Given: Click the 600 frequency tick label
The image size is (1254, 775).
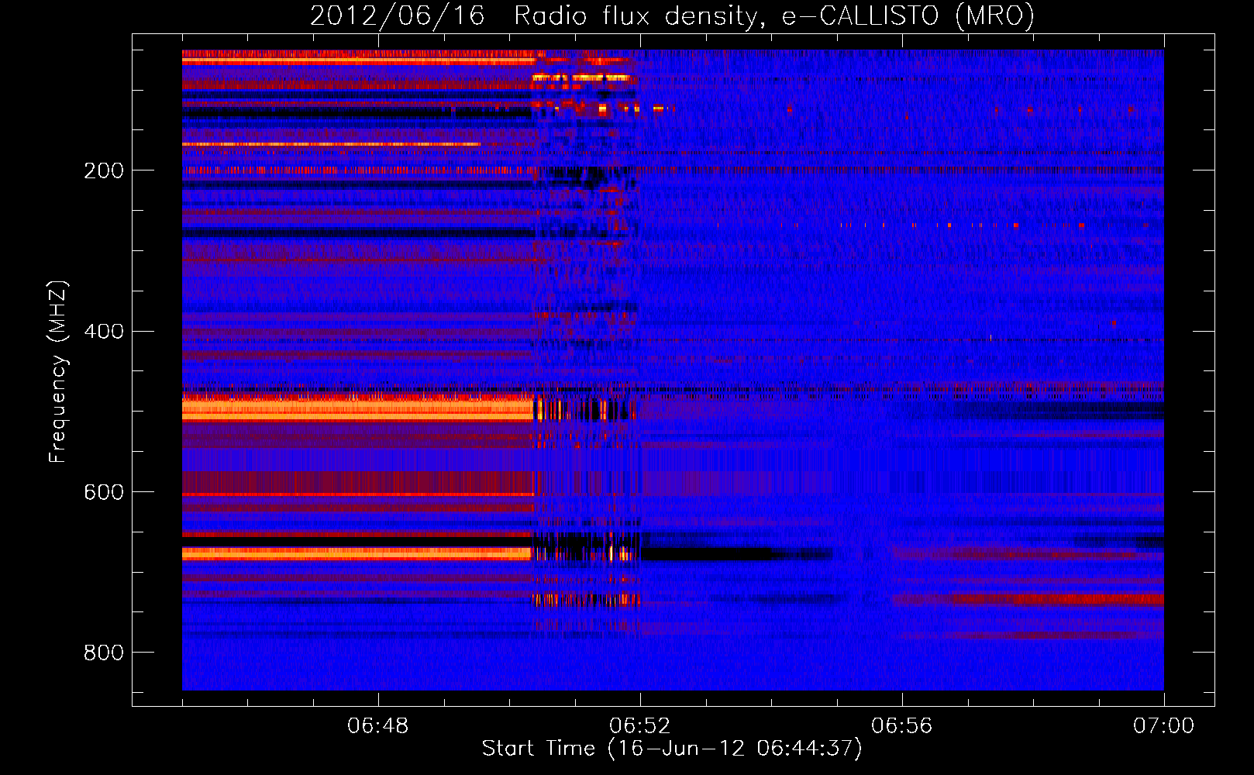Looking at the screenshot, I should pyautogui.click(x=104, y=493).
